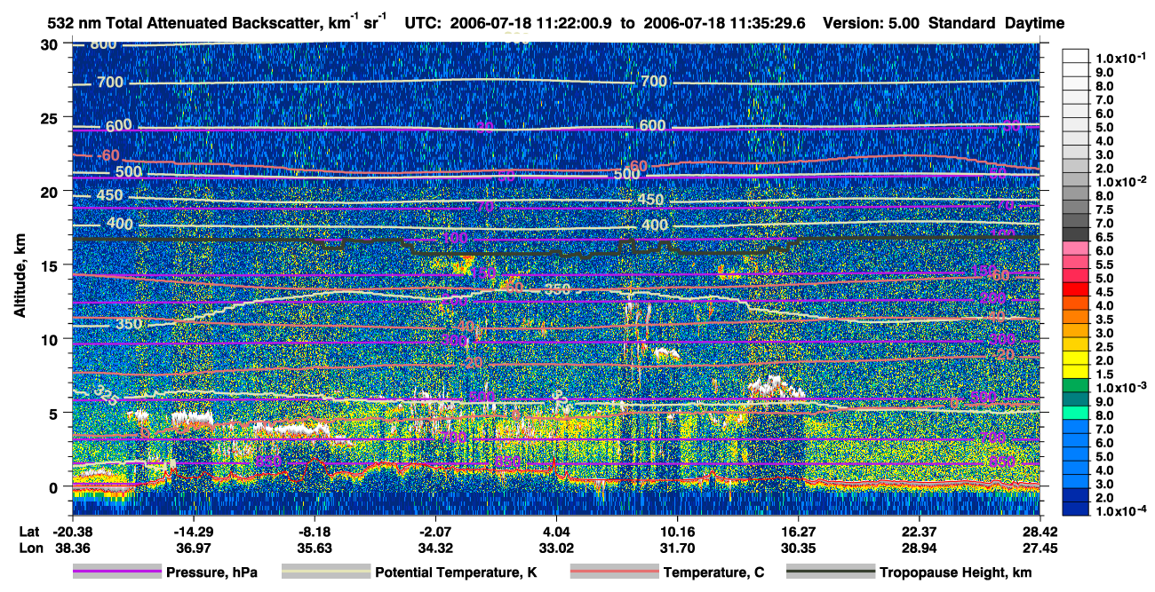Click the longitude value '28.94'
The height and width of the screenshot is (592, 1155).
(920, 548)
